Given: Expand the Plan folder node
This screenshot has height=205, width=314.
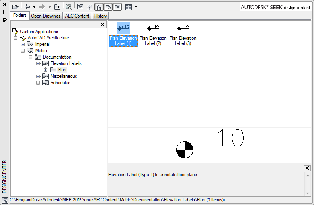Looking at the screenshot, I should (46, 70).
